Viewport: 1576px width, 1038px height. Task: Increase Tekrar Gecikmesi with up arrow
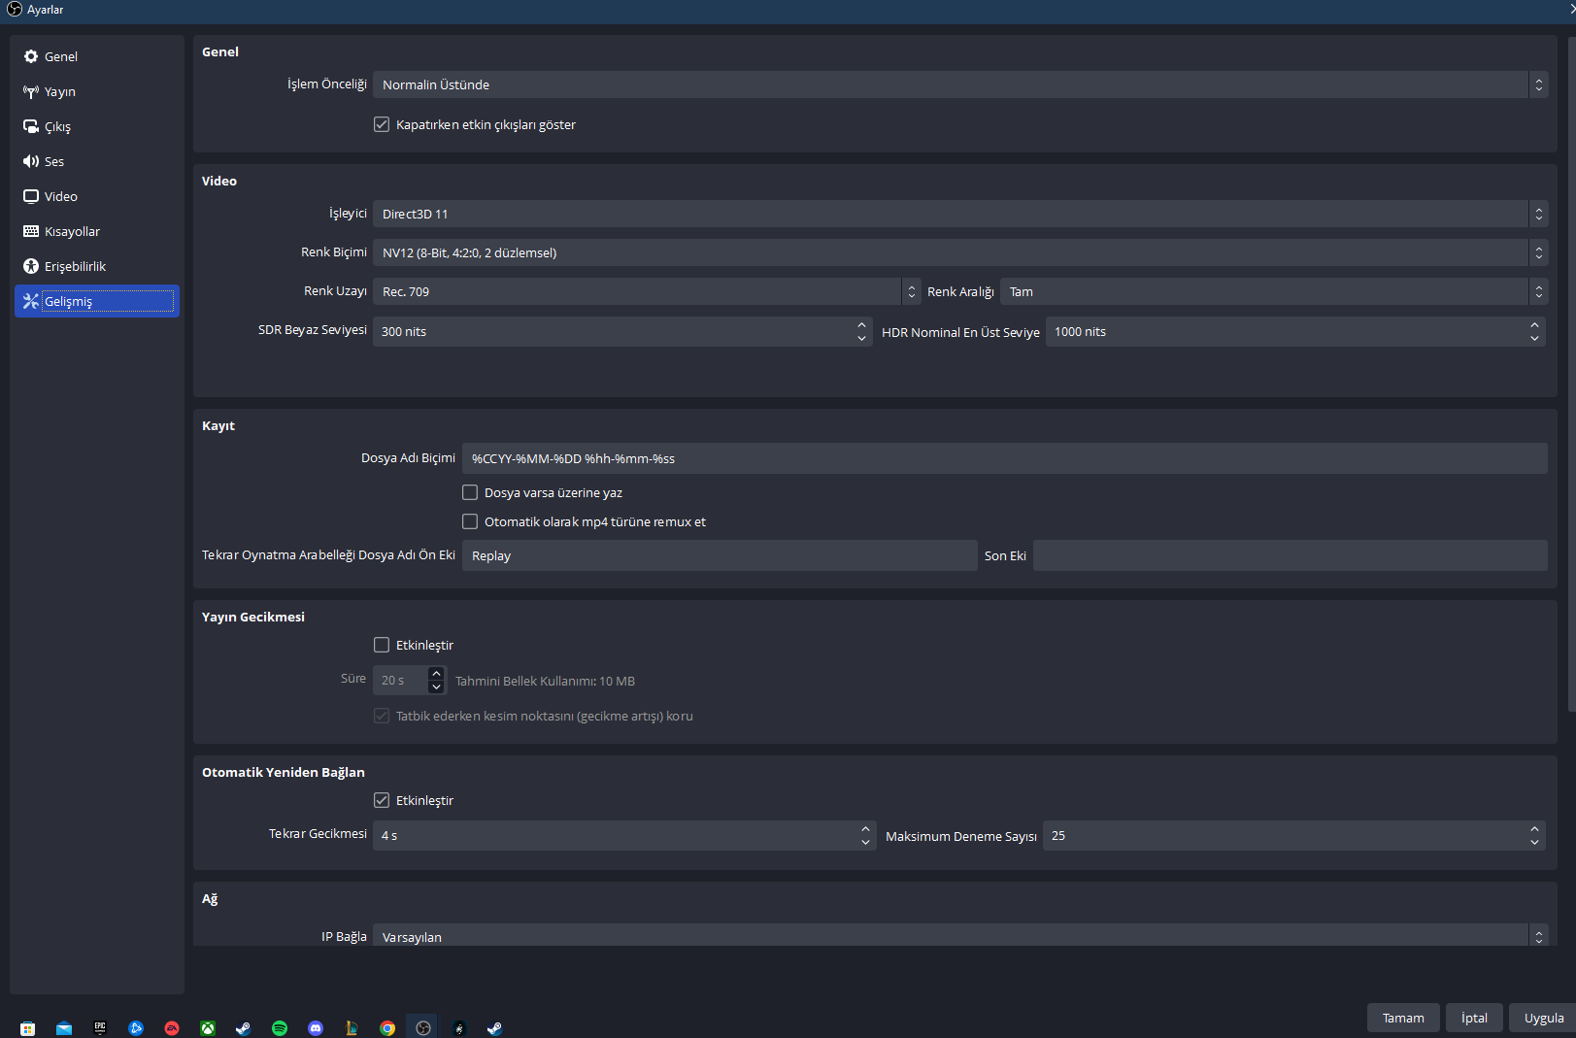pyautogui.click(x=865, y=828)
